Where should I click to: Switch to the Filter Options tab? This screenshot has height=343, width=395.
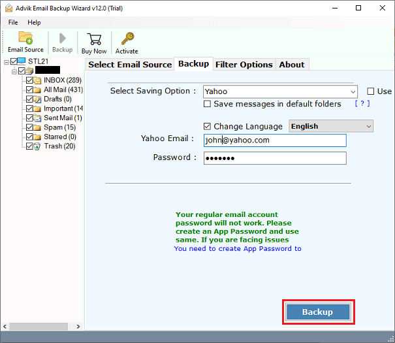click(244, 64)
